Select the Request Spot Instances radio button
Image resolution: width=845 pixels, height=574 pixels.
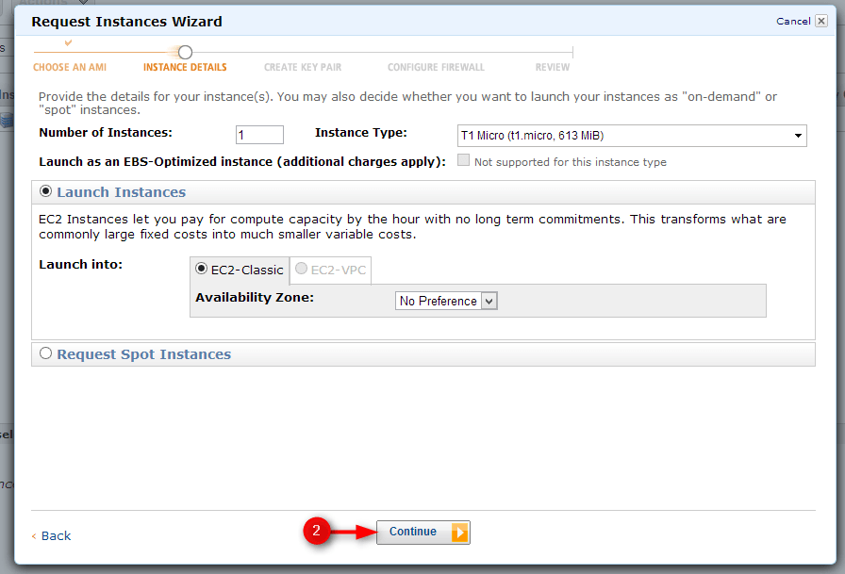[46, 353]
